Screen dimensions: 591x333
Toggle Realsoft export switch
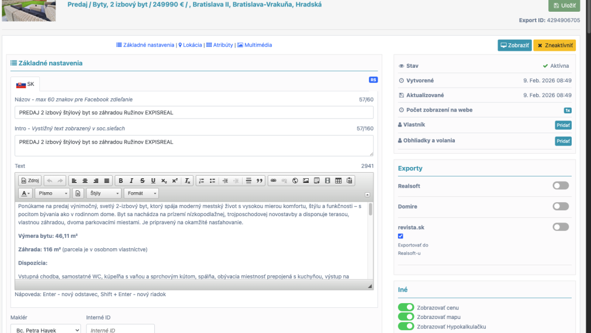[561, 186]
